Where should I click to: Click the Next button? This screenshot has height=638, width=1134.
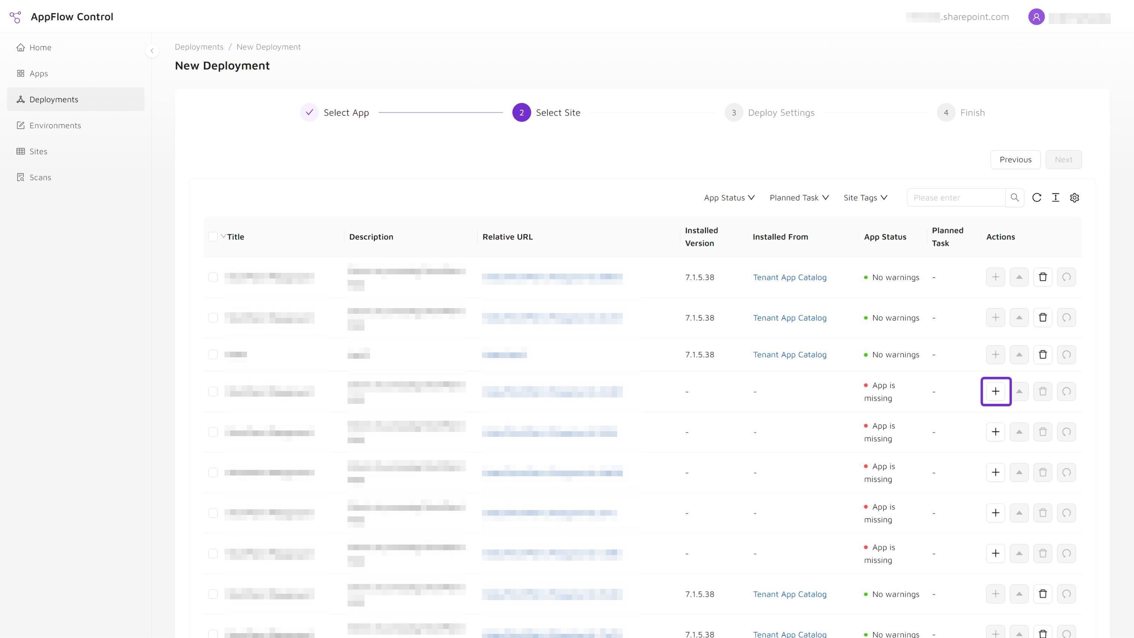pos(1063,160)
